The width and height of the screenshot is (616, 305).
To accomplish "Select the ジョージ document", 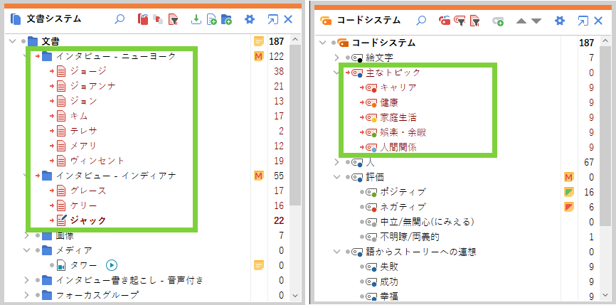I will click(x=88, y=71).
